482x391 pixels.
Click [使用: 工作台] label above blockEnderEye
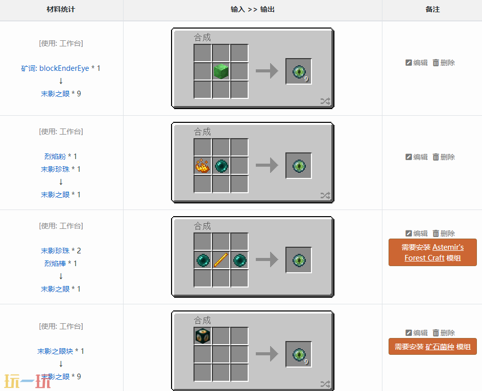pos(61,43)
